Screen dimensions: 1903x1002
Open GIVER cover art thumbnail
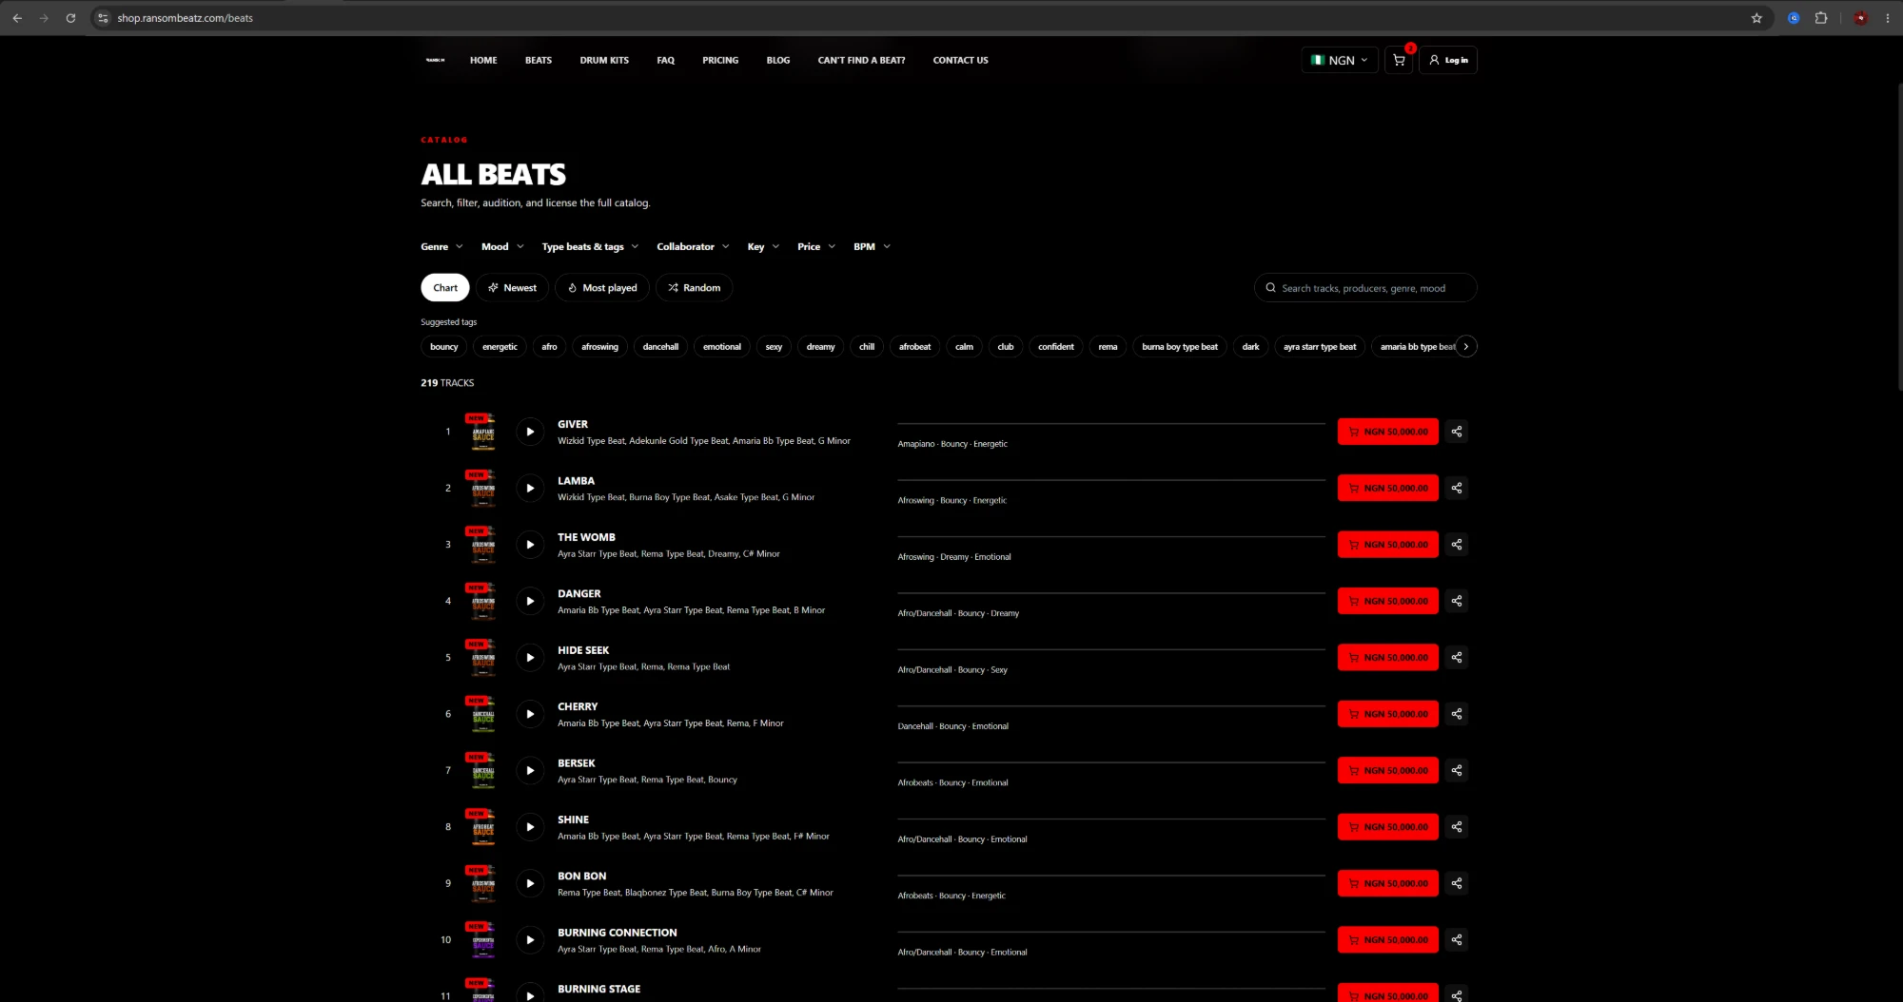(x=483, y=434)
